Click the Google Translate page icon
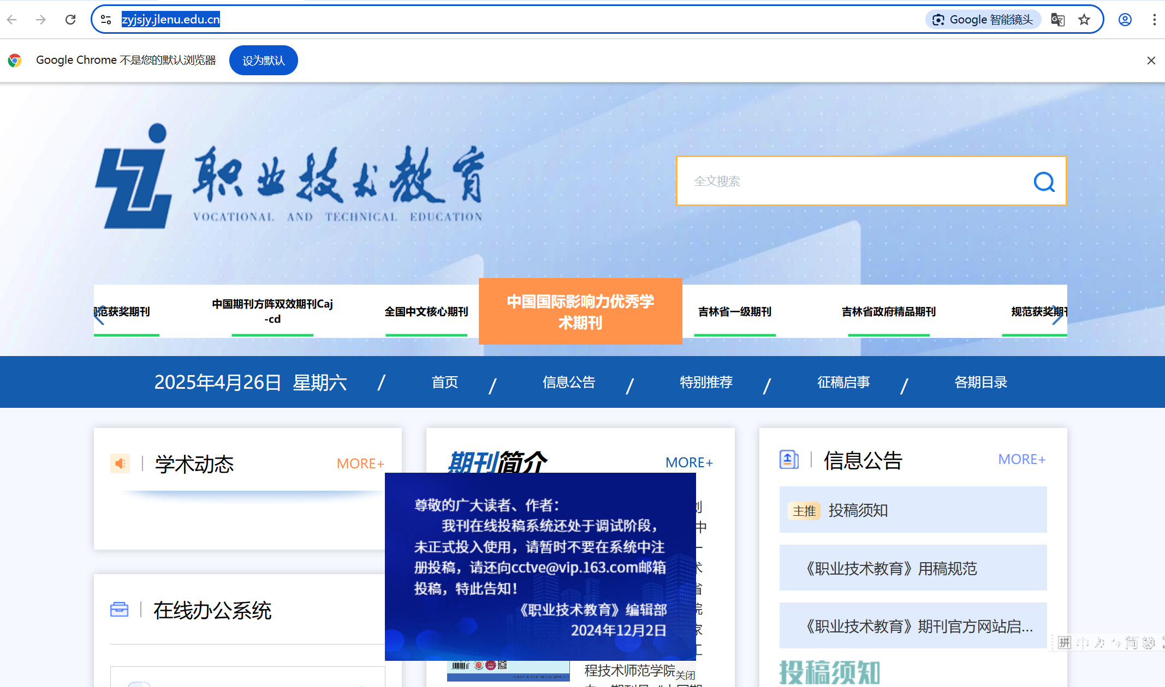The height and width of the screenshot is (687, 1165). click(1057, 20)
